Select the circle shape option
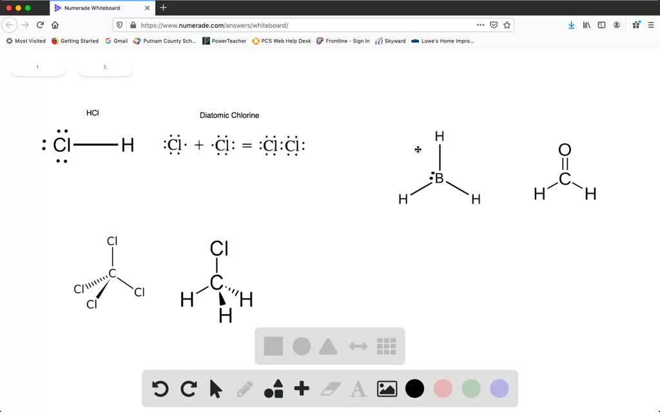 pyautogui.click(x=301, y=346)
